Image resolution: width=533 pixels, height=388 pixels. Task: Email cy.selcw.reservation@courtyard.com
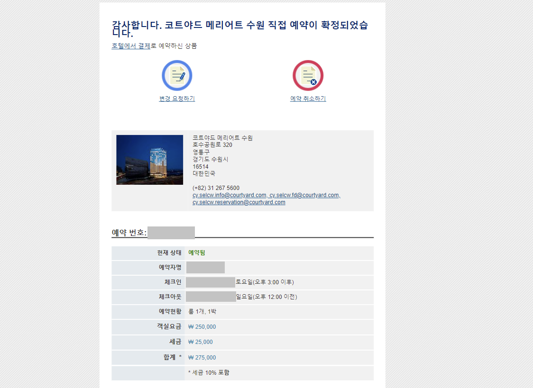pyautogui.click(x=239, y=202)
